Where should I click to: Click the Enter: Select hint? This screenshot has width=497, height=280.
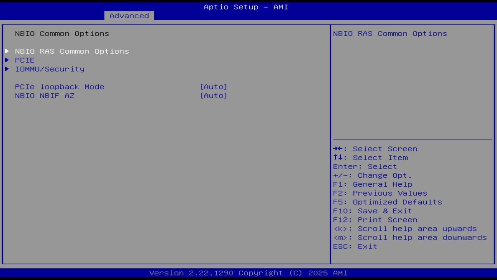pyautogui.click(x=365, y=166)
